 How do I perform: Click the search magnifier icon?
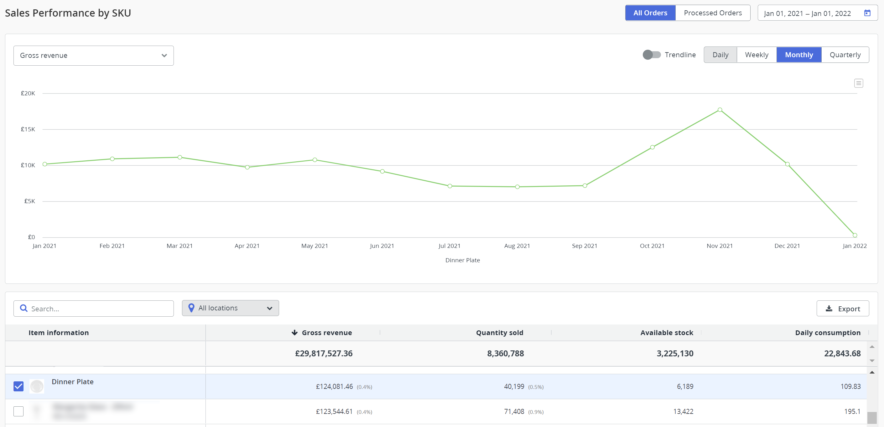(24, 308)
